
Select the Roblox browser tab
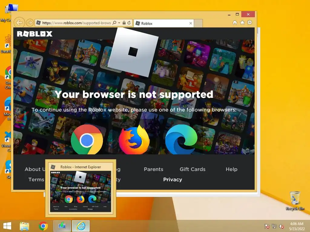click(164, 23)
